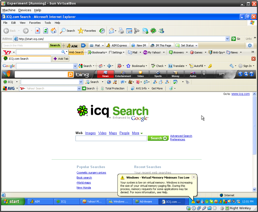Open the Advanced Search link
This screenshot has height=212, width=258.
(x=181, y=136)
